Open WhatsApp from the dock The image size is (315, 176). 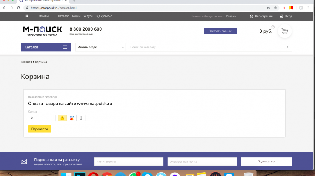pyautogui.click(x=134, y=174)
